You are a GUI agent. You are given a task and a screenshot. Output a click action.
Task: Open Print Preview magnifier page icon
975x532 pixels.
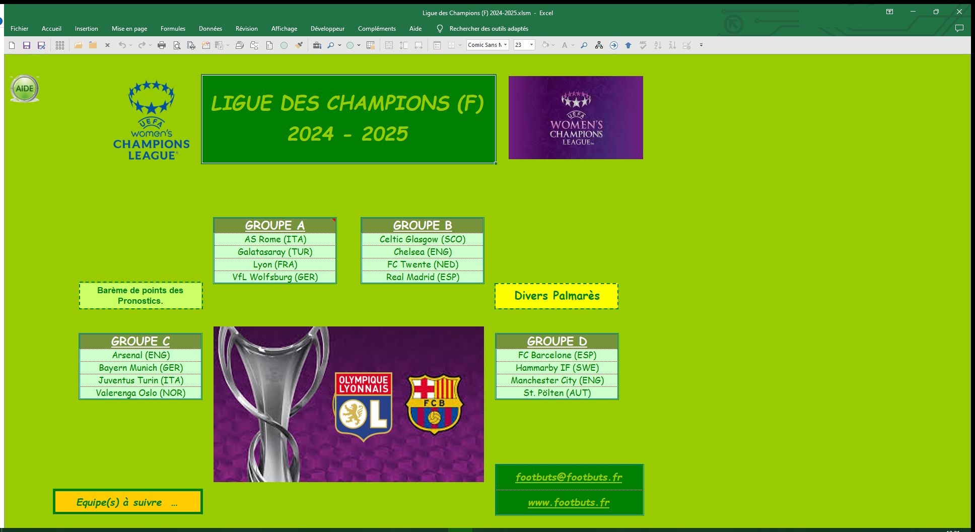pos(177,45)
